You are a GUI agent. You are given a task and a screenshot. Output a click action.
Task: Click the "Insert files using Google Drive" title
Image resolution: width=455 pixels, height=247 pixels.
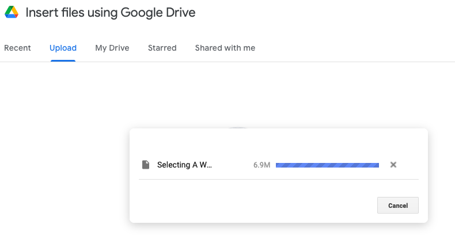(x=111, y=13)
